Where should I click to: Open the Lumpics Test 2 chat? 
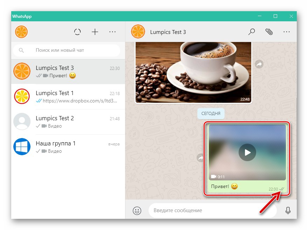coord(68,122)
